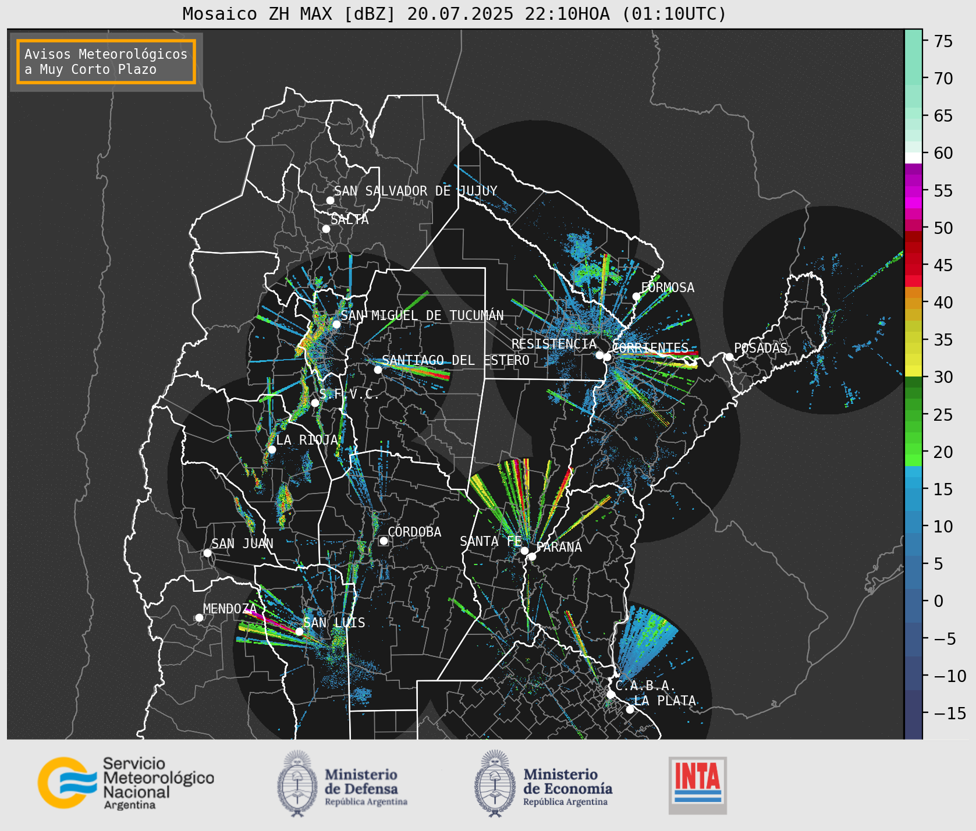
Task: Select the La Rioja city marker
Action: point(272,449)
